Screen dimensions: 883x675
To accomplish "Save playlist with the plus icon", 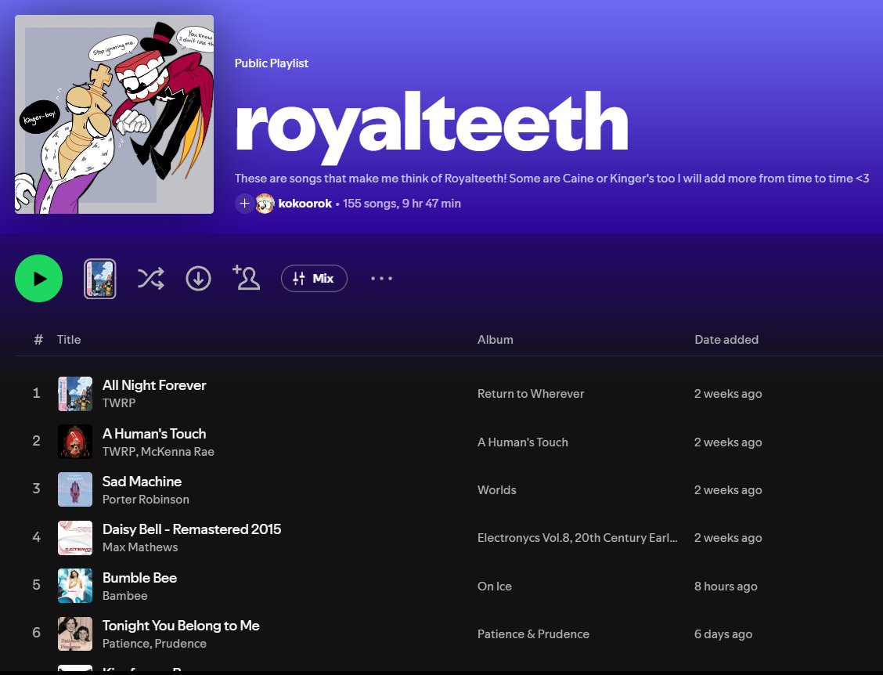I will [x=244, y=204].
